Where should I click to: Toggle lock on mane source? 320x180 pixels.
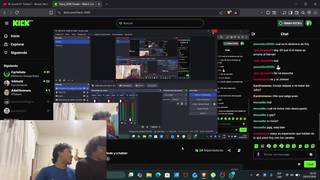[x=87, y=96]
